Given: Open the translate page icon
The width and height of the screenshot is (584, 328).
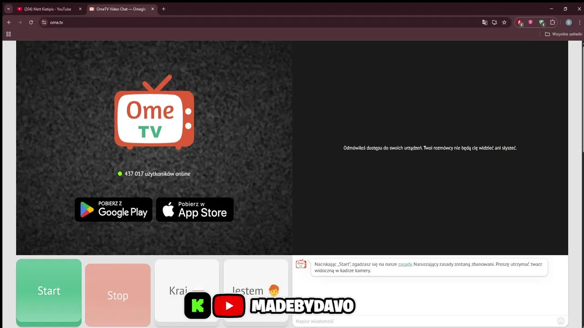Looking at the screenshot, I should pos(485,22).
